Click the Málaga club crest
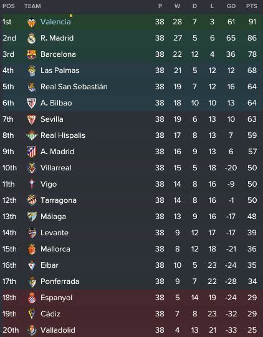The width and height of the screenshot is (263, 337). 32,217
